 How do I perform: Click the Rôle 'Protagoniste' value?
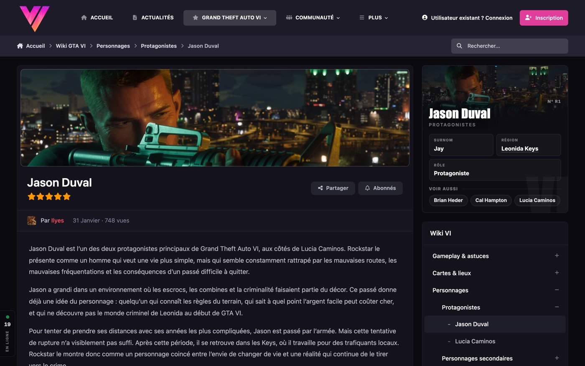(451, 173)
